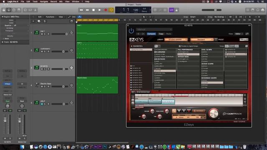Open the plugin View Editor dropdown
The image size is (267, 150).
click(239, 34)
